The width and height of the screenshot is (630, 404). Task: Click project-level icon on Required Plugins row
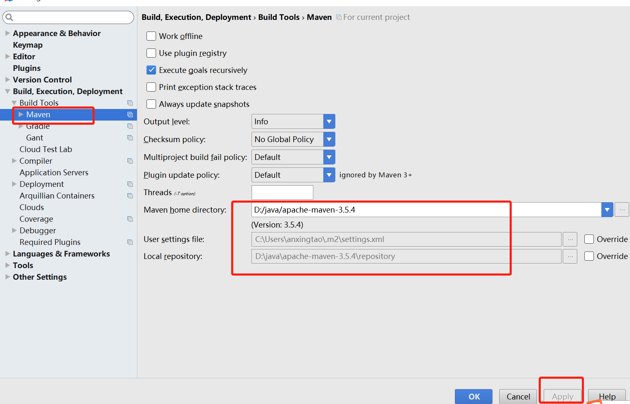coord(130,242)
